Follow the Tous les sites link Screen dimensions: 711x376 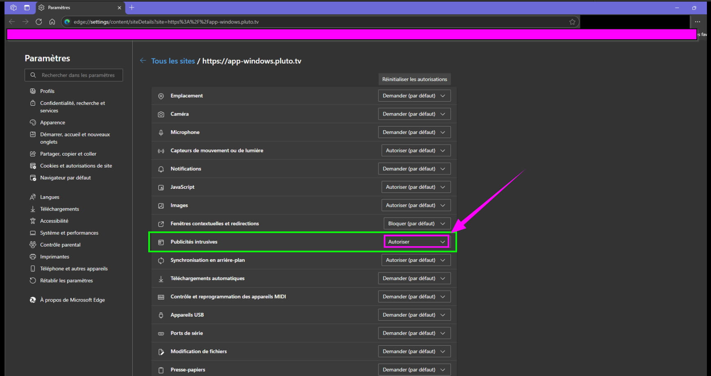coord(173,61)
